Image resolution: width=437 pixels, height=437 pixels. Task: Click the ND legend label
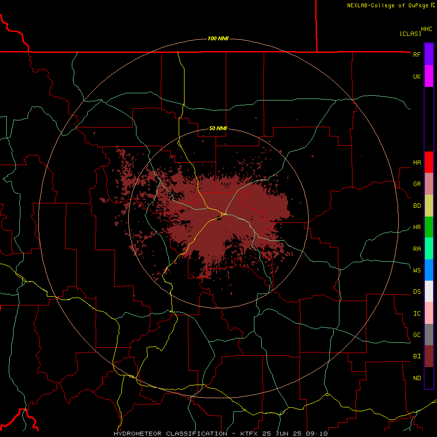click(x=417, y=378)
